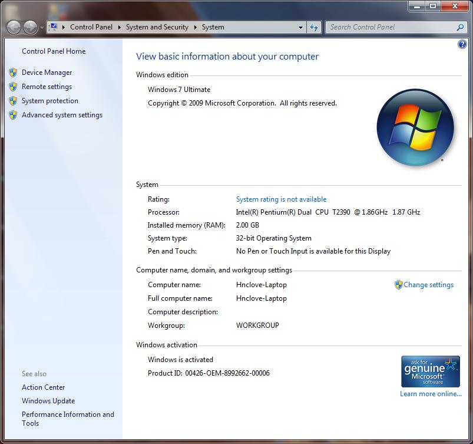Expand the arrow after Control Panel breadcrumb
Screen dimensions: 473x444
click(x=120, y=27)
